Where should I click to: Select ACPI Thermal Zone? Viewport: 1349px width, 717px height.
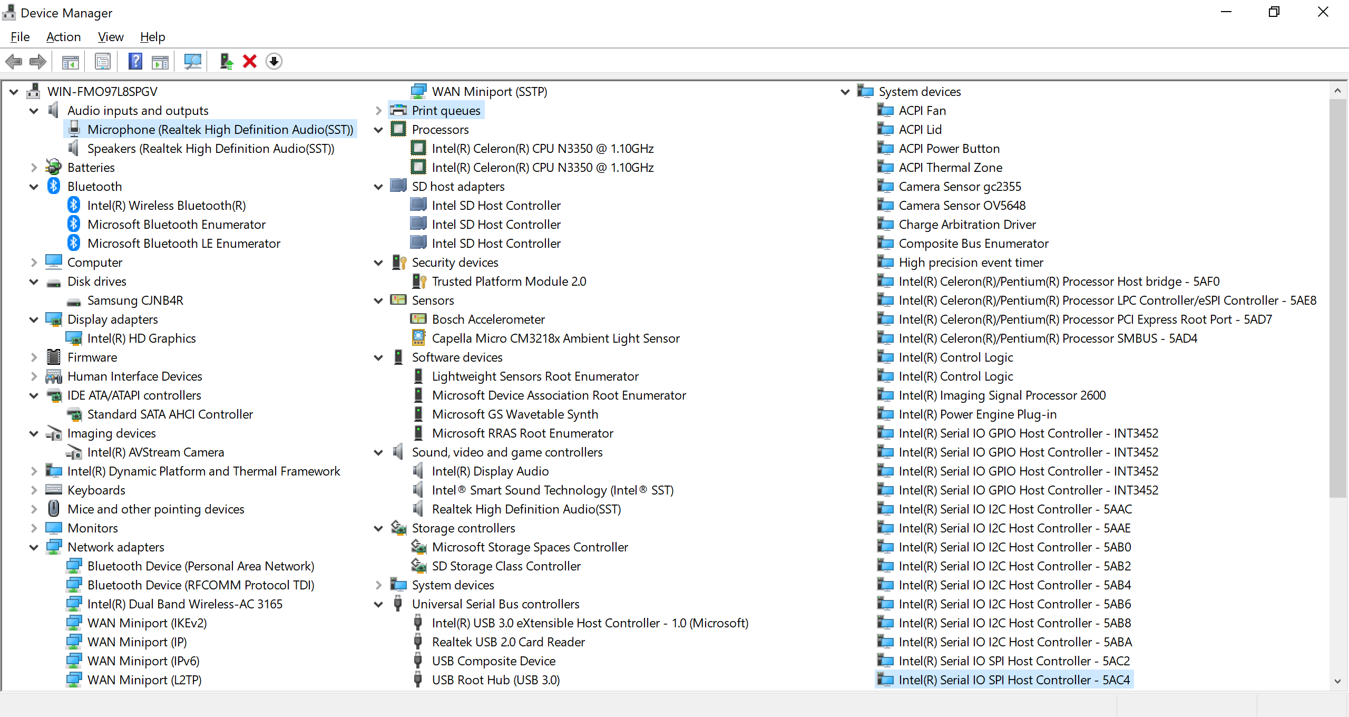click(951, 167)
